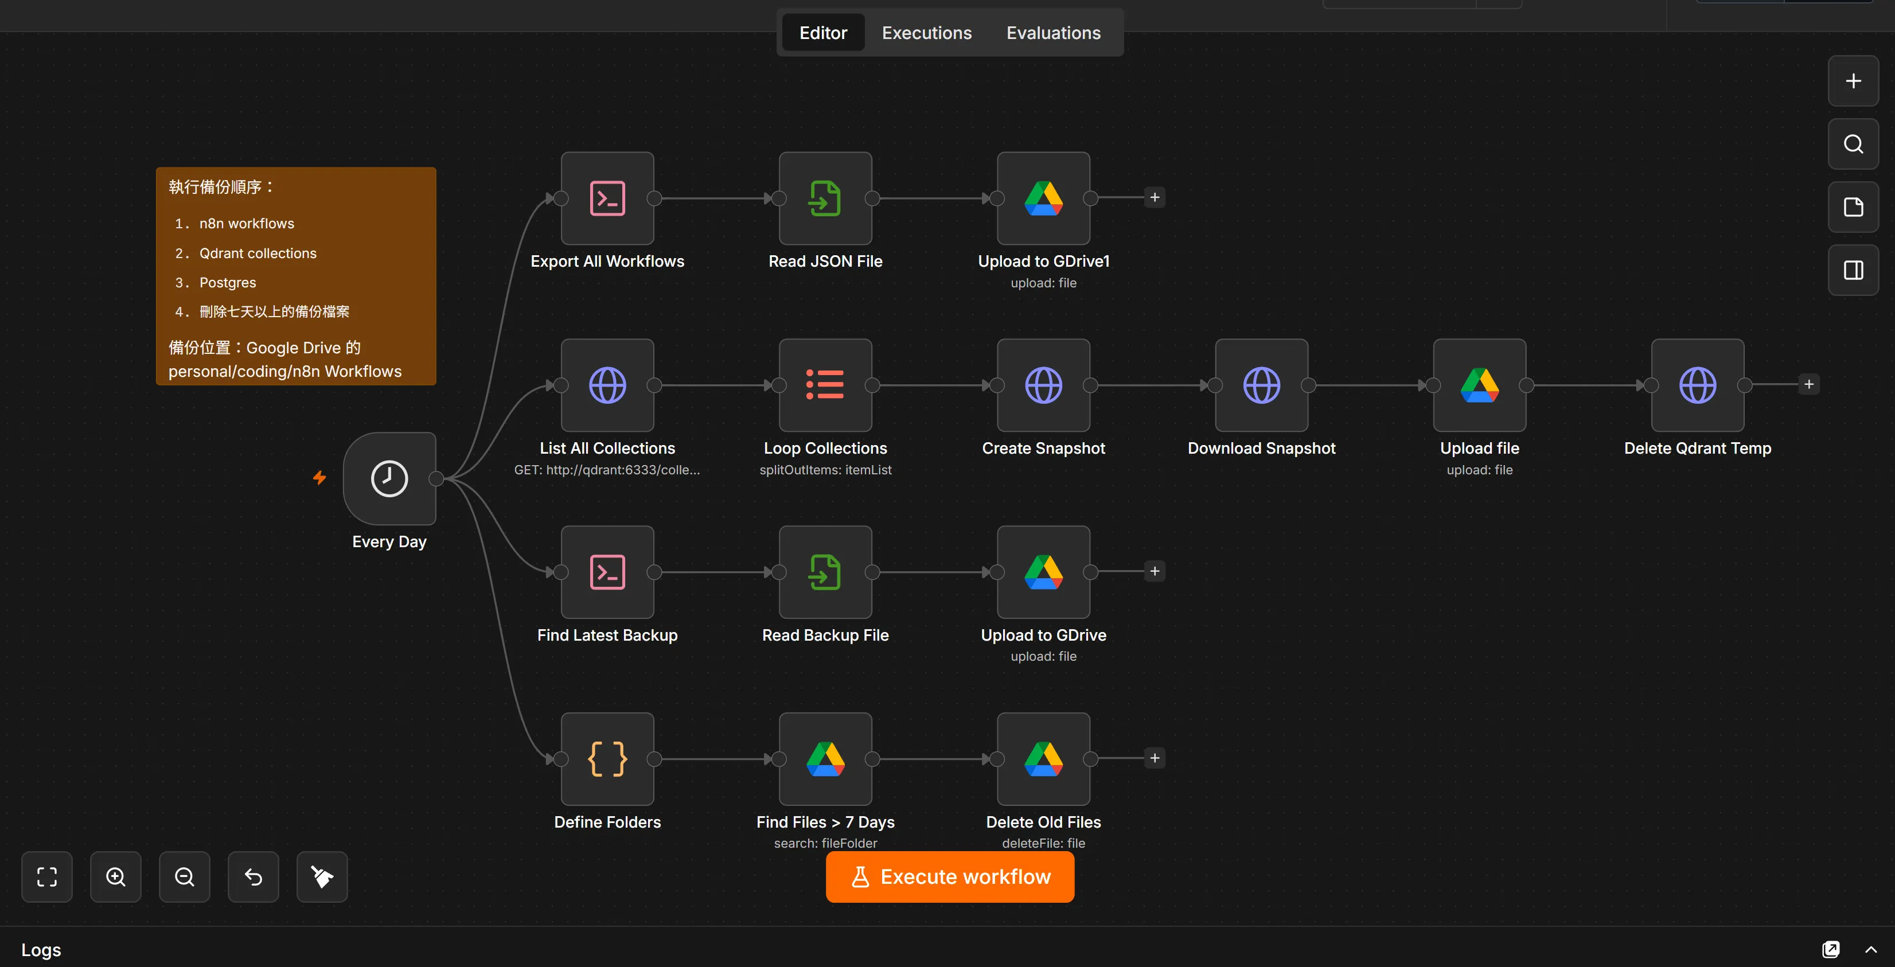Click the 'n8n workflows' list item in note
Viewport: 1895px width, 967px height.
click(247, 224)
